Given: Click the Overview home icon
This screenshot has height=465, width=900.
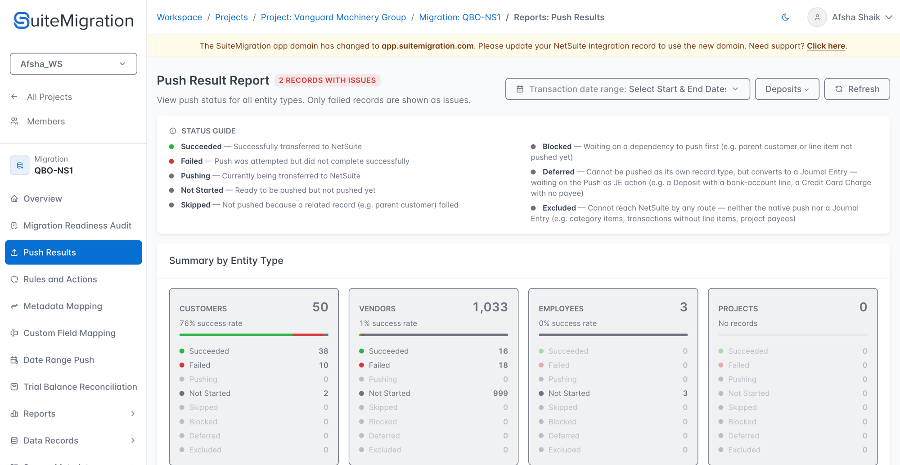Looking at the screenshot, I should [x=14, y=199].
